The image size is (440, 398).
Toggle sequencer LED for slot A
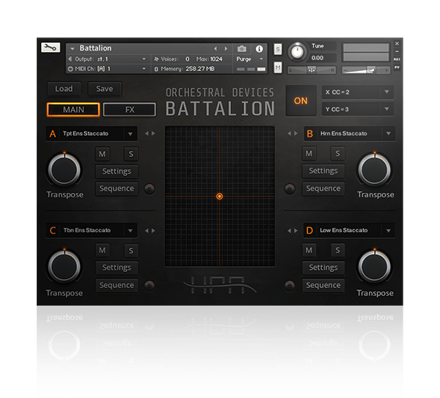(x=150, y=189)
